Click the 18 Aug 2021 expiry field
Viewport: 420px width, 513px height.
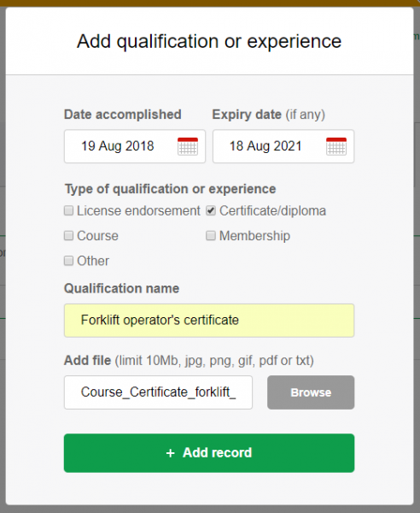283,146
